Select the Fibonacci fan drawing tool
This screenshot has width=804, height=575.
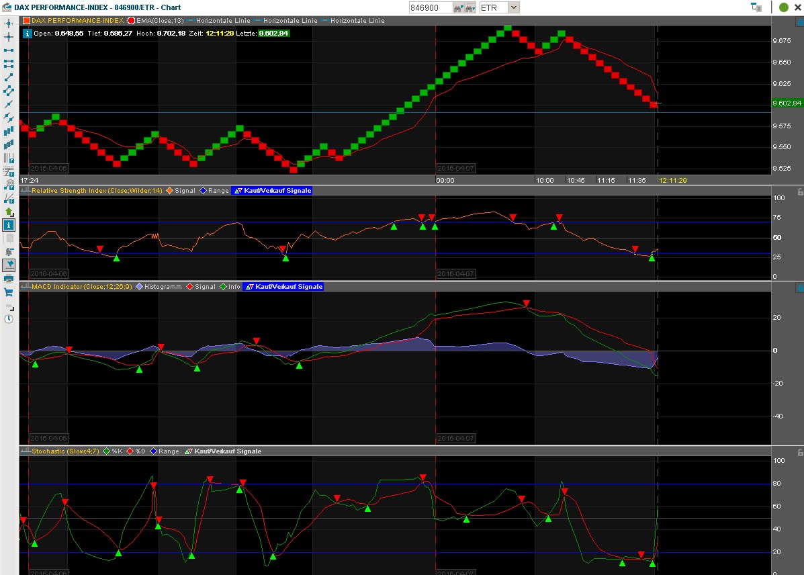(9, 197)
